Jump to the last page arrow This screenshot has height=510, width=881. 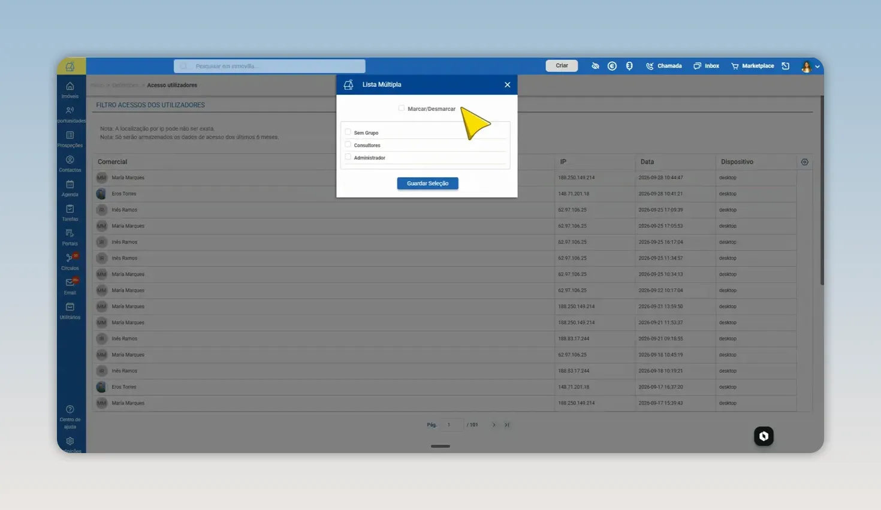pos(507,425)
